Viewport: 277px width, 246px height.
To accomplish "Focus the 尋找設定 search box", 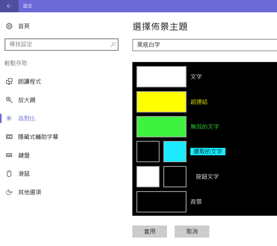I will (x=62, y=45).
